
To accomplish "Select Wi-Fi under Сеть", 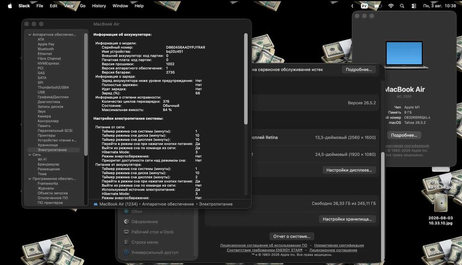I will [42, 160].
